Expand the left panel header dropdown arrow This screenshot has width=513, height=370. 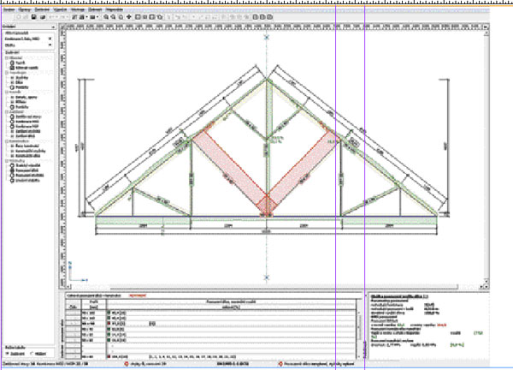click(51, 27)
